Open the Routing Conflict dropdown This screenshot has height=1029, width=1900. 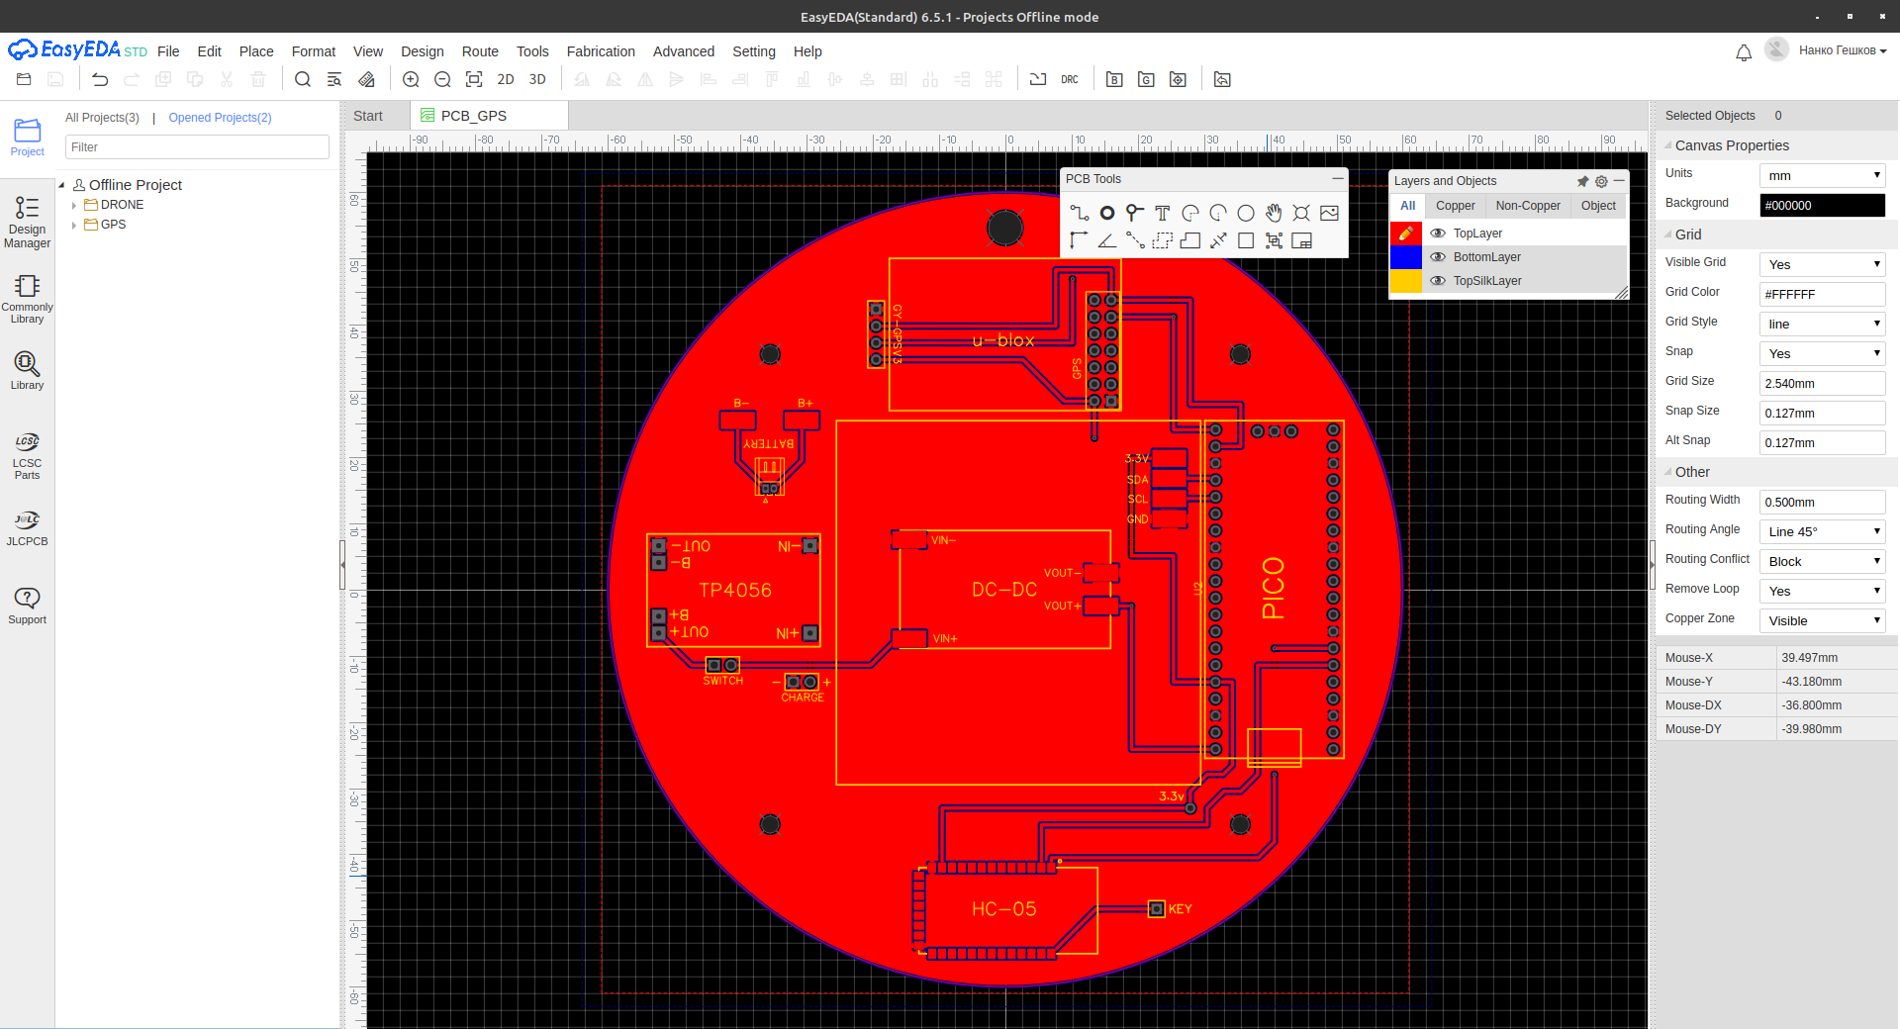tap(1821, 561)
